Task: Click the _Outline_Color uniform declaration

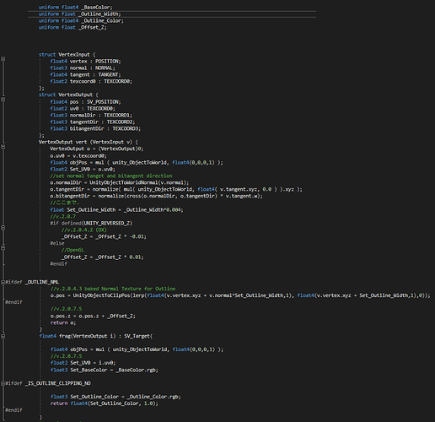Action: (81, 20)
